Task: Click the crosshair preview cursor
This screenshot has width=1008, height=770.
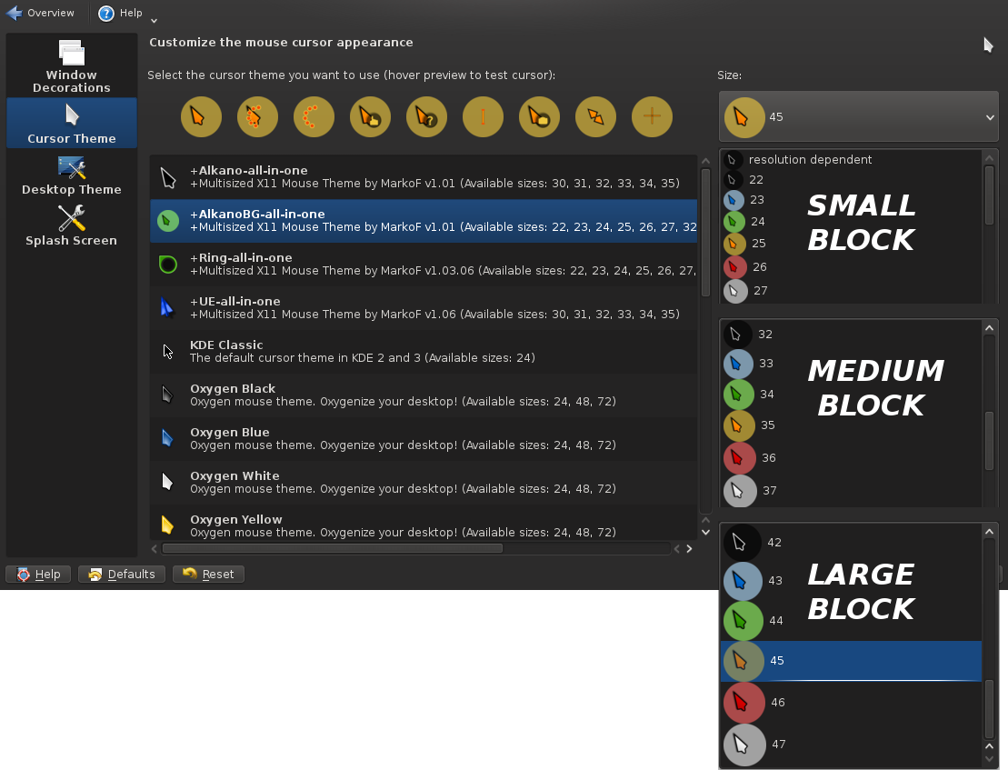Action: click(652, 117)
